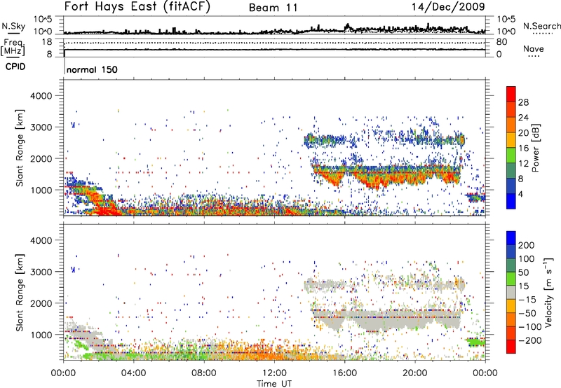
Task: Click the "Nave" legend label
Action: [534, 49]
